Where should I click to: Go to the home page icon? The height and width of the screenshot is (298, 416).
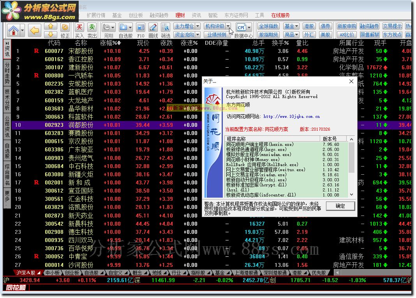pyautogui.click(x=13, y=30)
